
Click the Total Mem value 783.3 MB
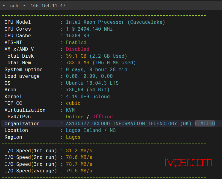[78, 63]
